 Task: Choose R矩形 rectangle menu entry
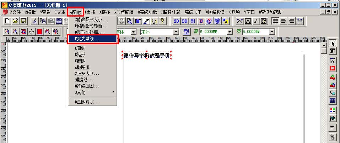point(93,55)
